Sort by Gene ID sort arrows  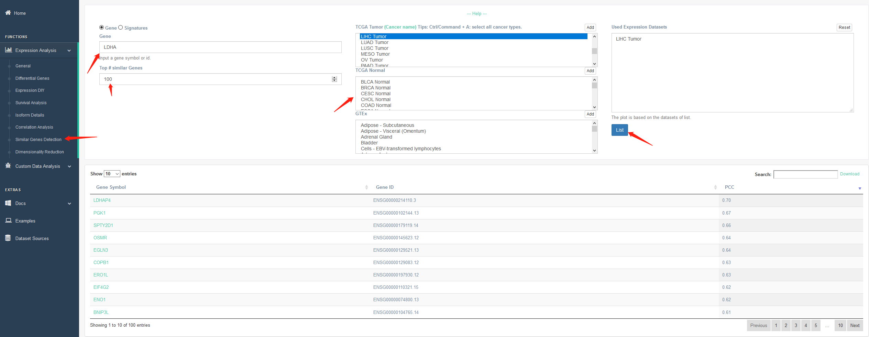(715, 187)
